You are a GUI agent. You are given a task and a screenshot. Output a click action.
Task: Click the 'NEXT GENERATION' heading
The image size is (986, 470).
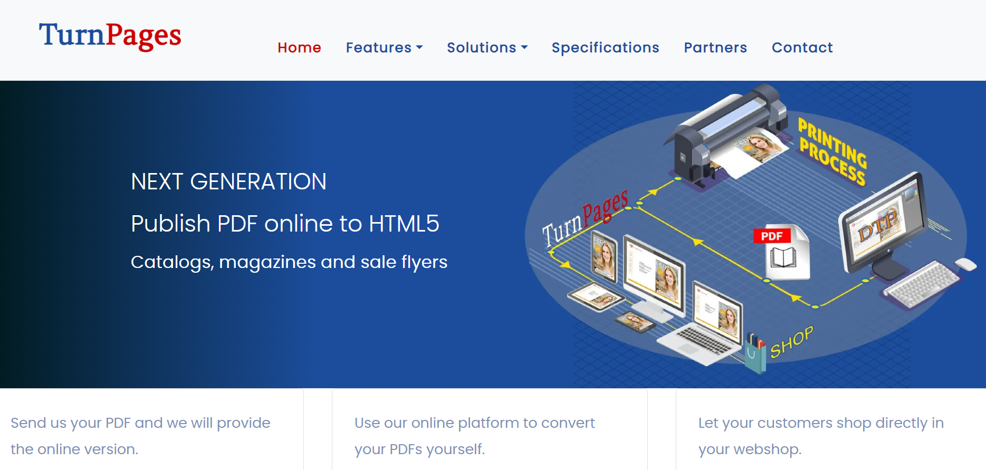click(228, 181)
